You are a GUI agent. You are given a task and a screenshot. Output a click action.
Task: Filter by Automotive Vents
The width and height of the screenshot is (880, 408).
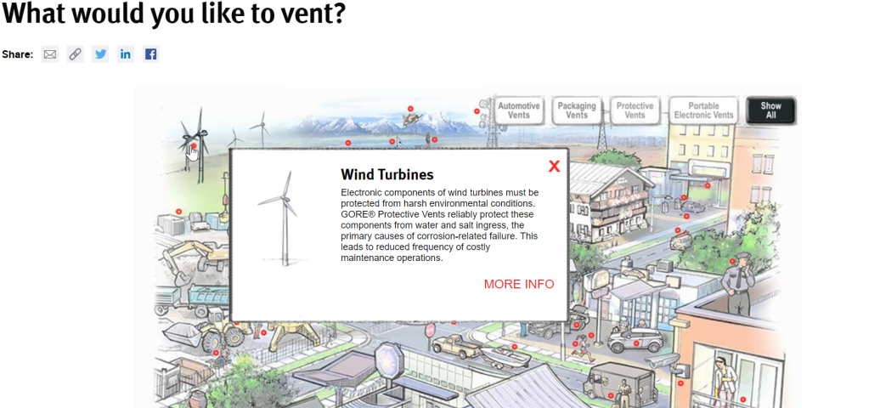coord(518,110)
